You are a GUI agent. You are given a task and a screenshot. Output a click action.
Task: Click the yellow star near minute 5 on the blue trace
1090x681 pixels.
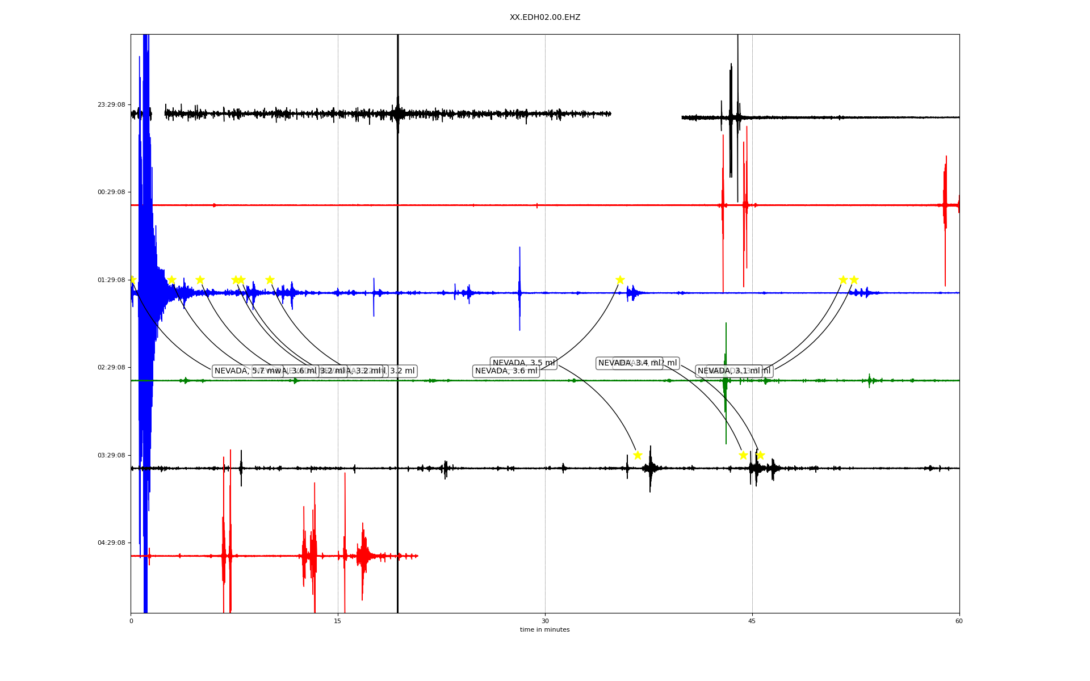[200, 280]
